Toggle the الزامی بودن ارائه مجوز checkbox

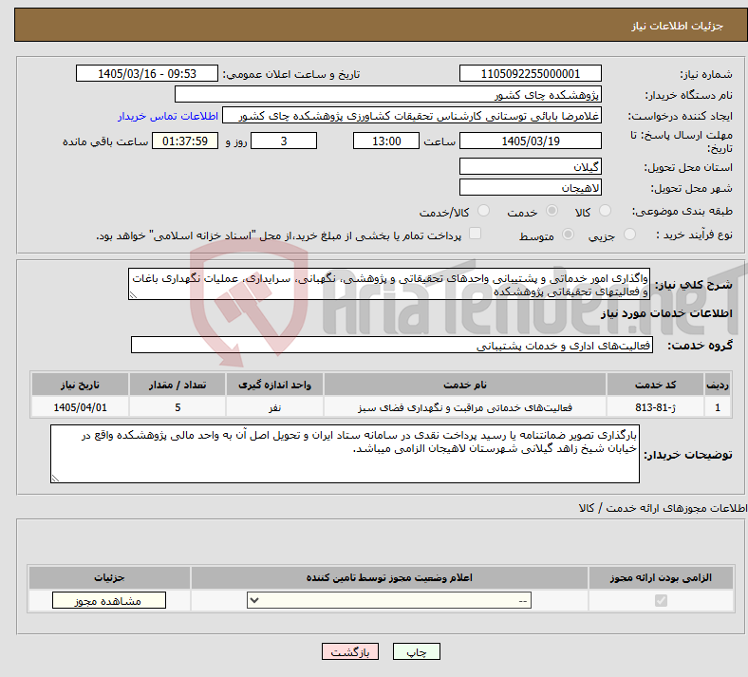coord(661,600)
